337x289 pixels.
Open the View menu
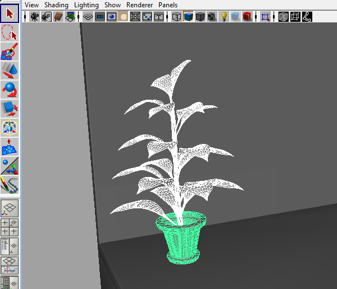[31, 4]
